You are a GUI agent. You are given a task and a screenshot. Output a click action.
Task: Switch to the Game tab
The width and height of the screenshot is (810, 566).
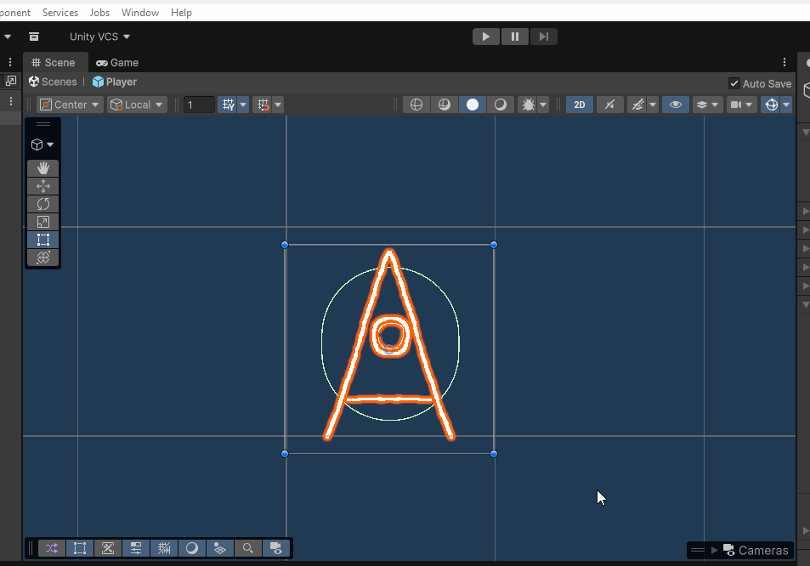pyautogui.click(x=117, y=63)
